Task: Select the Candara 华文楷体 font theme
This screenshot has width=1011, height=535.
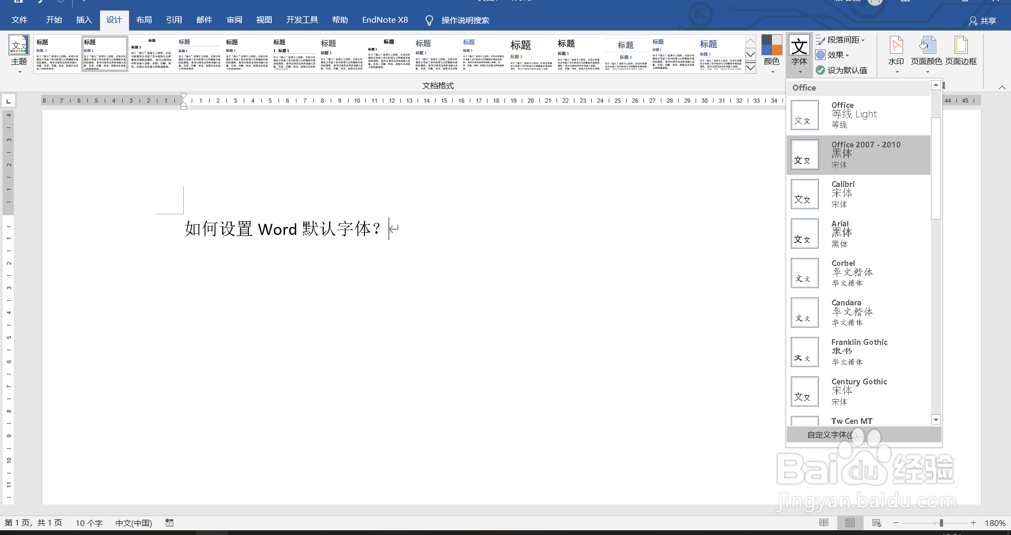Action: pos(858,313)
